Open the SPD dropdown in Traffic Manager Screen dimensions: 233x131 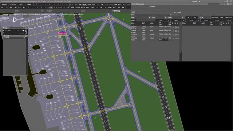click(183, 18)
